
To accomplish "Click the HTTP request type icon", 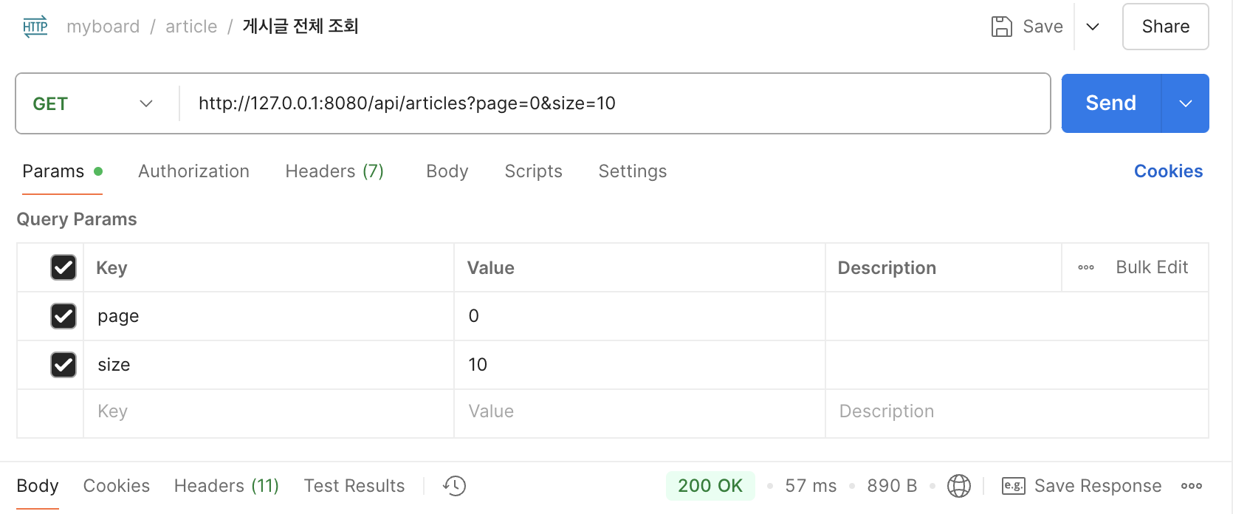I will pyautogui.click(x=35, y=27).
